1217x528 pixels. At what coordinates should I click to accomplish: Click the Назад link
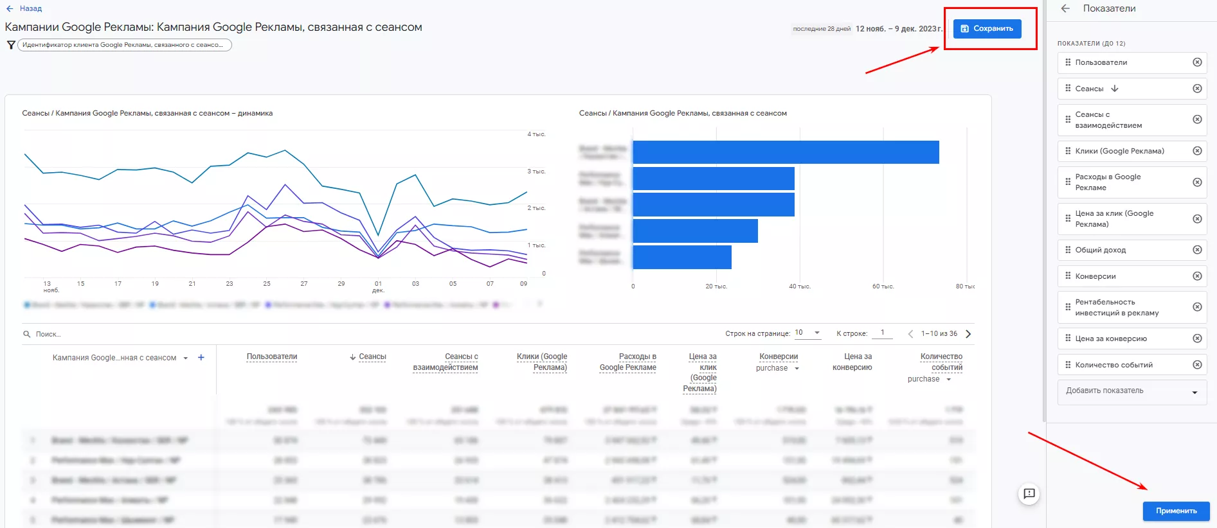[x=31, y=8]
